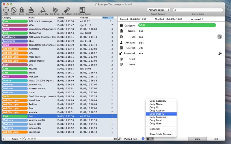
Task: Switch to Edit mode
Action: tap(216, 139)
